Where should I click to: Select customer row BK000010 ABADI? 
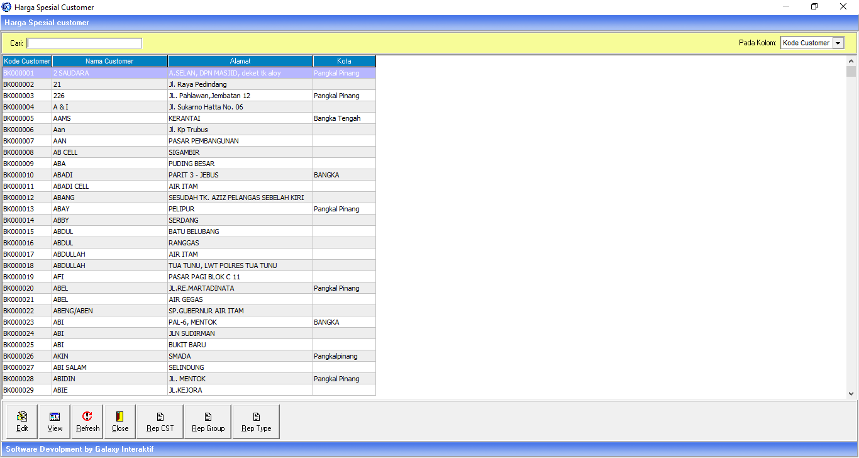tap(109, 175)
